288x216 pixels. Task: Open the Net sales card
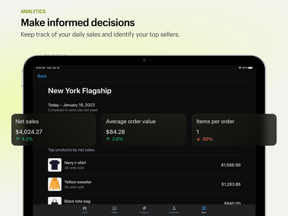(x=53, y=130)
